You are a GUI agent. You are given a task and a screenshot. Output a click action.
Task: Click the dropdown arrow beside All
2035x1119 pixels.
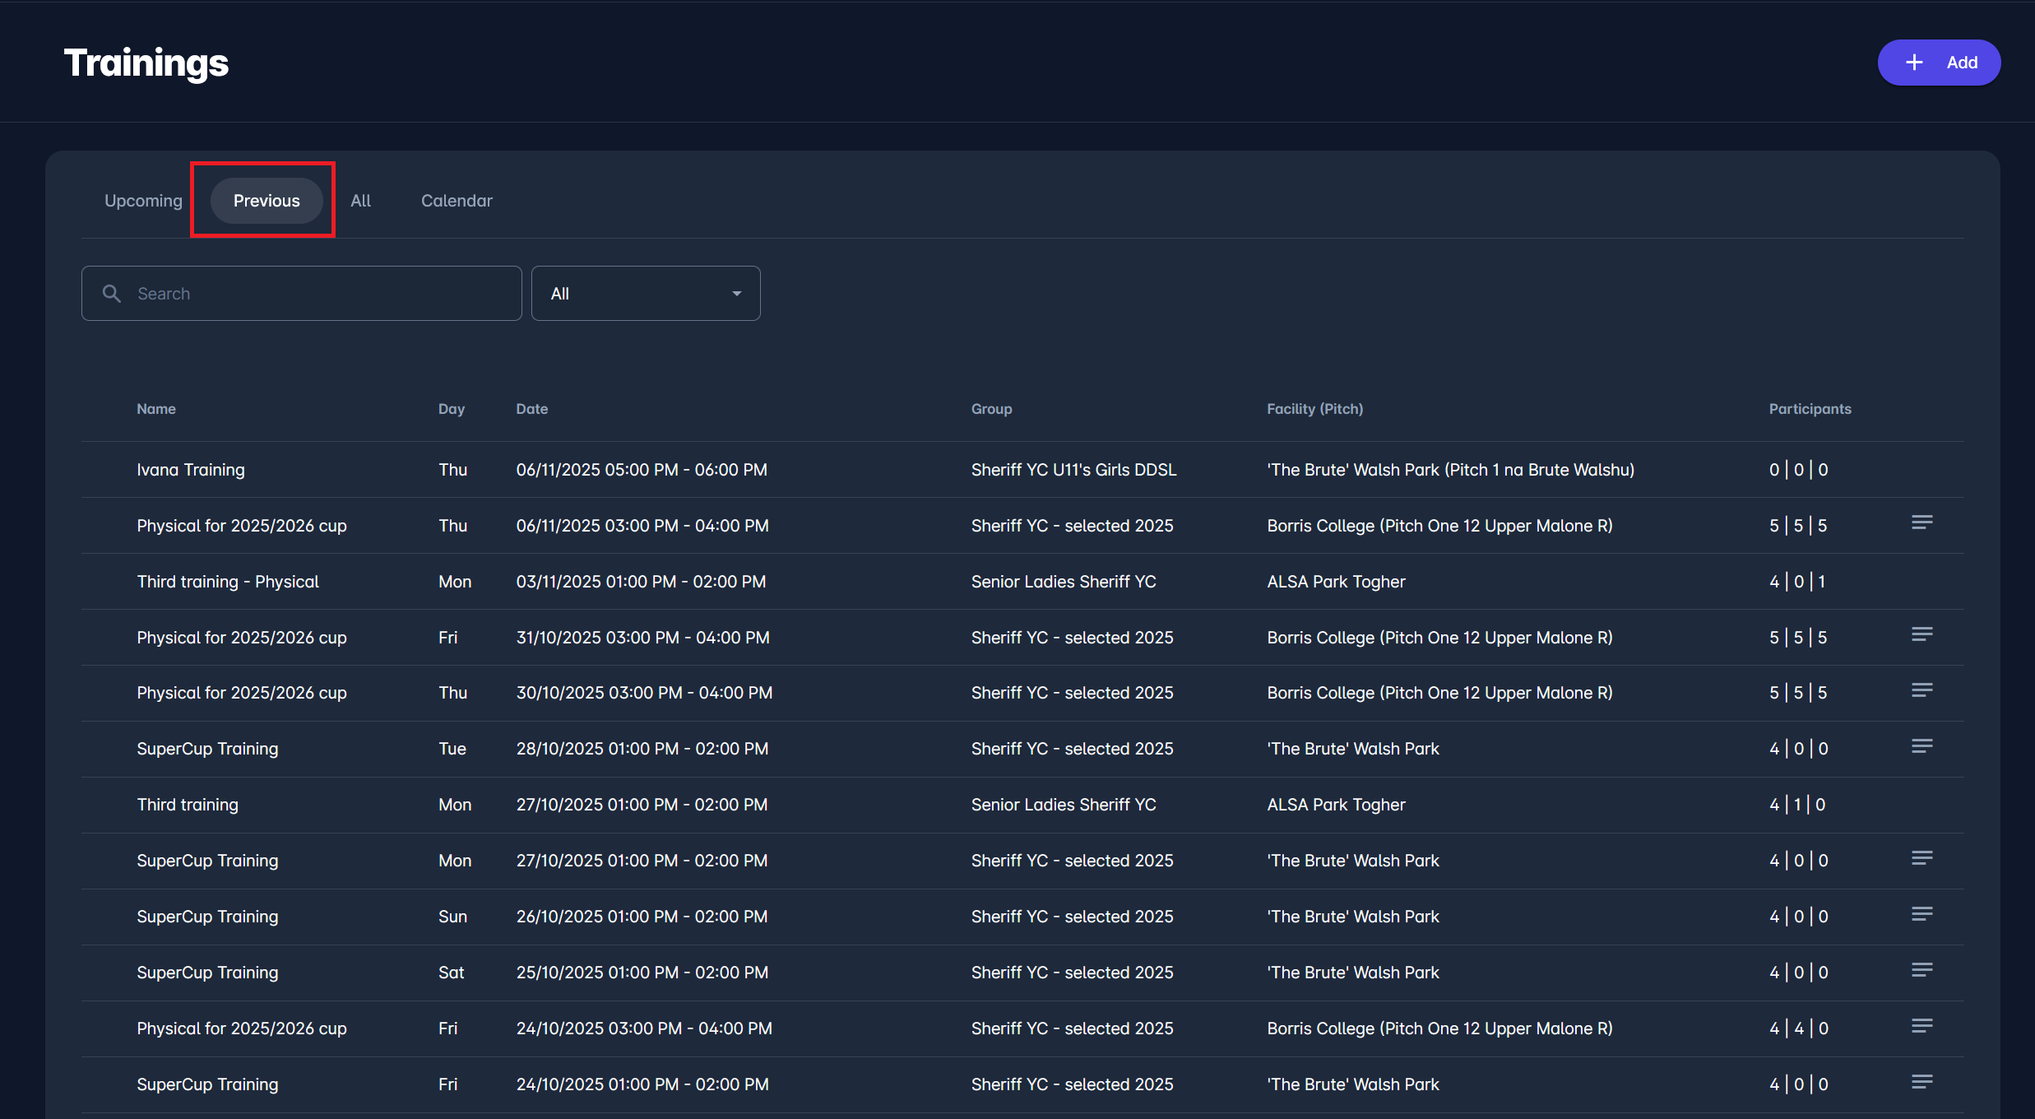736,294
